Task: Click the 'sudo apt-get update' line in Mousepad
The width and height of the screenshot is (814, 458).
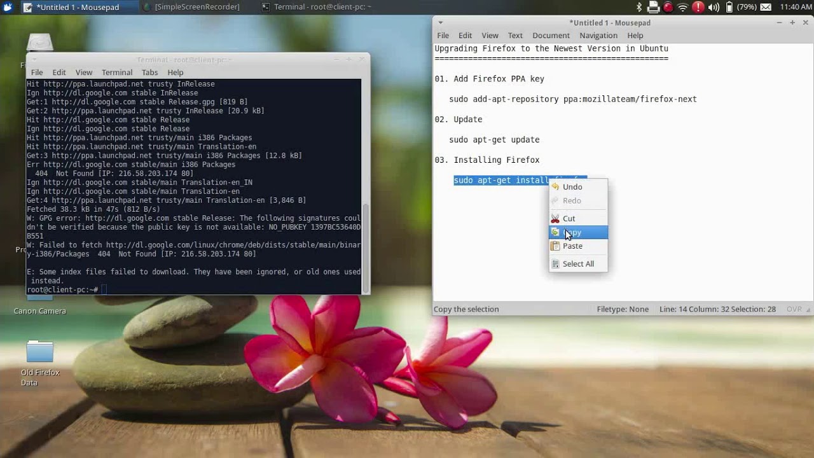Action: [494, 140]
